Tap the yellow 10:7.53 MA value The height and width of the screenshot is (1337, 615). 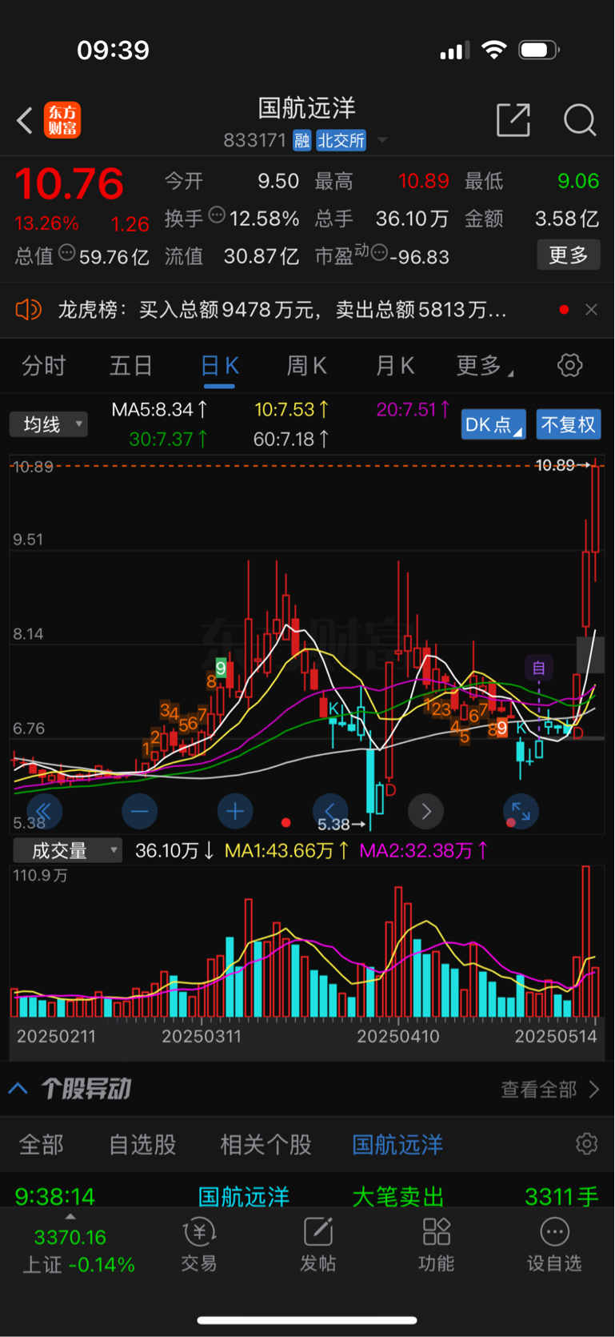(x=291, y=410)
